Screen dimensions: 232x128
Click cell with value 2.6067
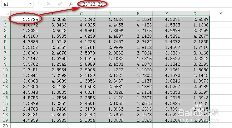click(110, 81)
